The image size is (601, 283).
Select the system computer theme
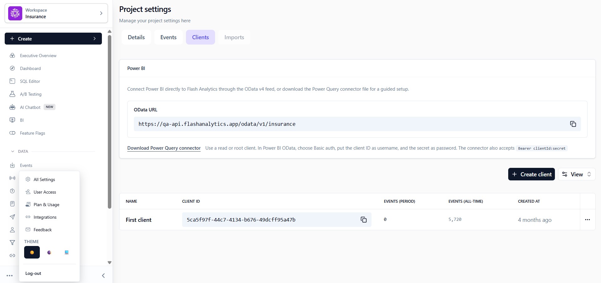tap(66, 252)
